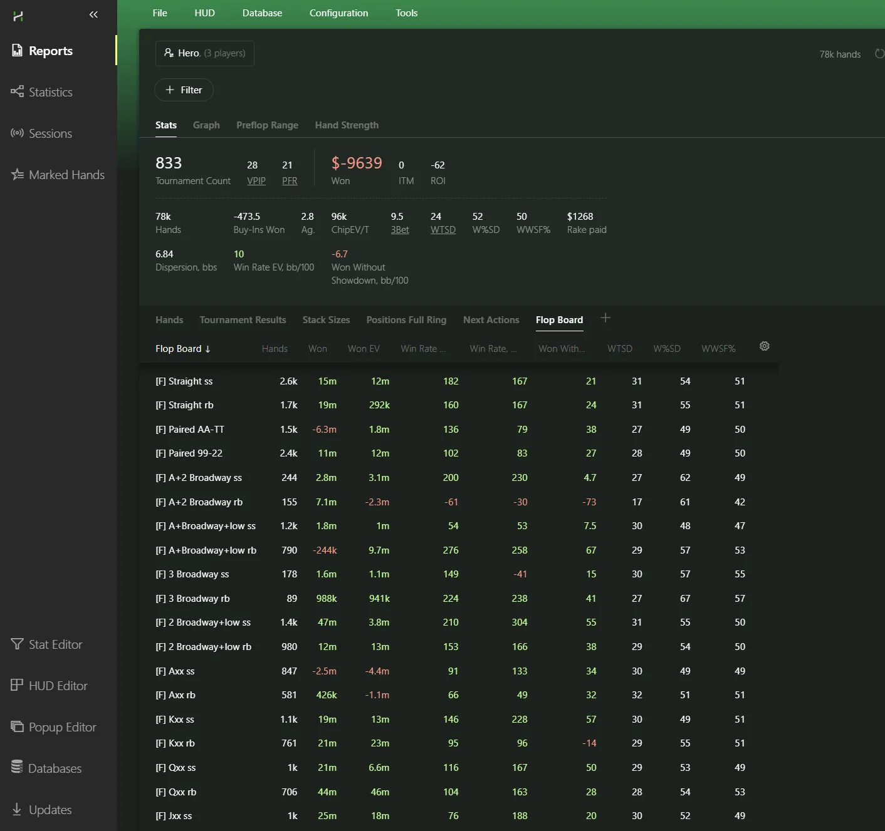
Task: Select the Stats tab
Action: [166, 125]
